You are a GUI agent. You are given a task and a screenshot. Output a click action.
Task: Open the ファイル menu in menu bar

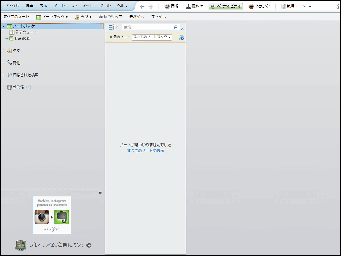tap(12, 6)
